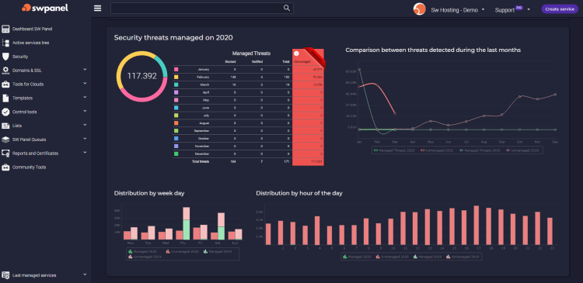The width and height of the screenshot is (583, 283).
Task: Click the info icon in Unmanaged column
Action: coord(296,53)
